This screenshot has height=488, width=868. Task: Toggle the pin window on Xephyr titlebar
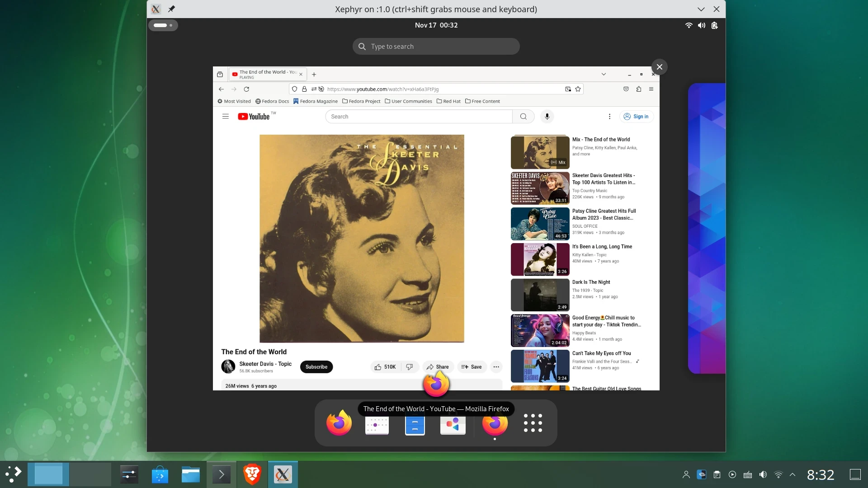[171, 9]
